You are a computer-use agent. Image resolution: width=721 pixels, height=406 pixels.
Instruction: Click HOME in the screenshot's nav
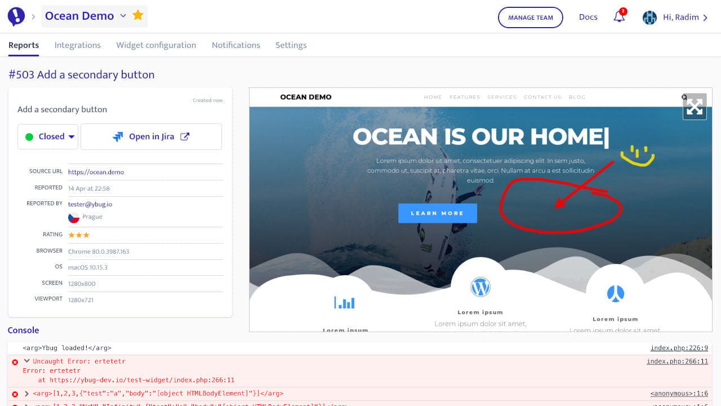pyautogui.click(x=433, y=97)
